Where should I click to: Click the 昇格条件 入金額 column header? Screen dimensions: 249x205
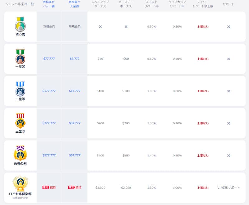75,4
